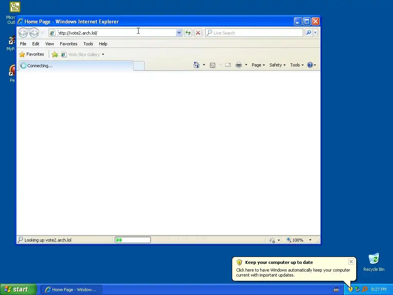Click the Safely Remove Hardware tray icon
Screen dimensions: 393x295
coord(357,289)
